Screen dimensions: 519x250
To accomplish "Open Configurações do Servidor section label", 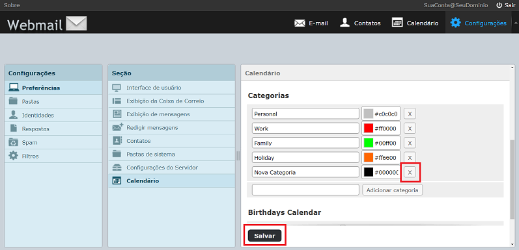I will click(x=162, y=168).
